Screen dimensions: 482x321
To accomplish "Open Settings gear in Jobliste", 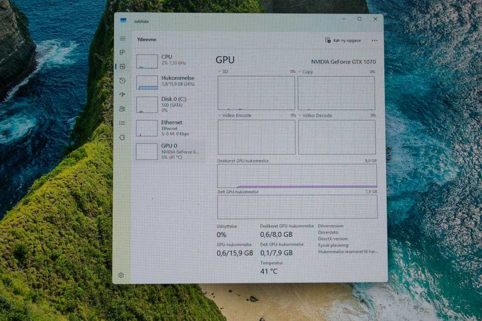I will coord(121,275).
